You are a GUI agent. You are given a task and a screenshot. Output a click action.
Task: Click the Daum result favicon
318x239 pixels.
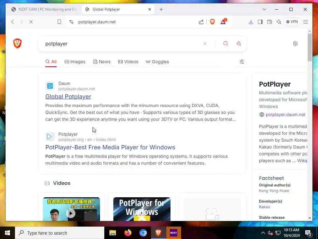[x=50, y=86]
